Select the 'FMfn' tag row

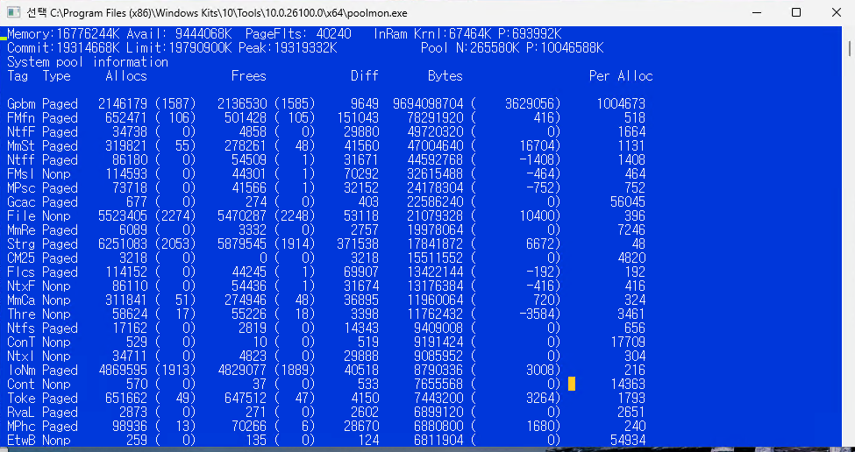[x=326, y=117]
